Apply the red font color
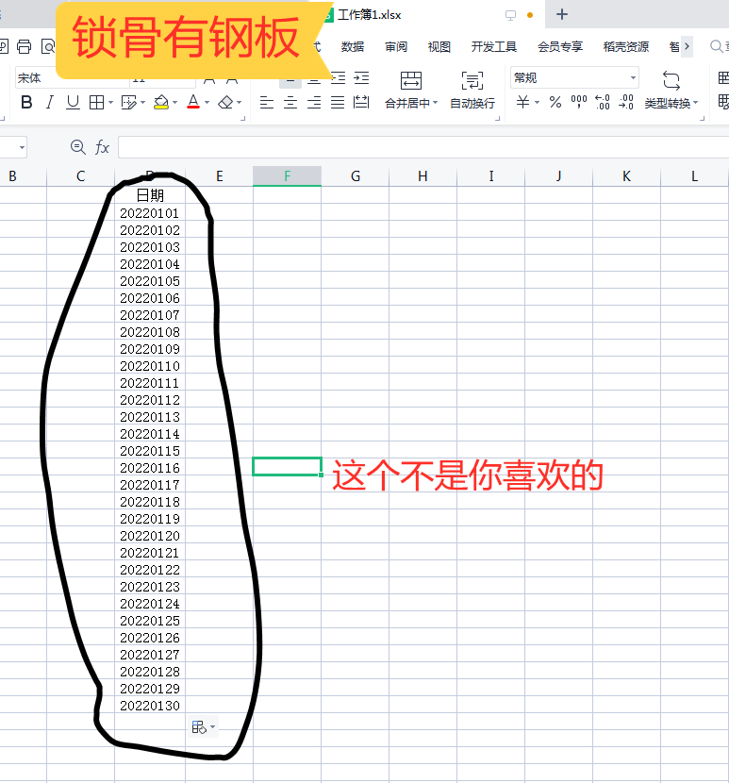This screenshot has width=729, height=783. click(193, 103)
